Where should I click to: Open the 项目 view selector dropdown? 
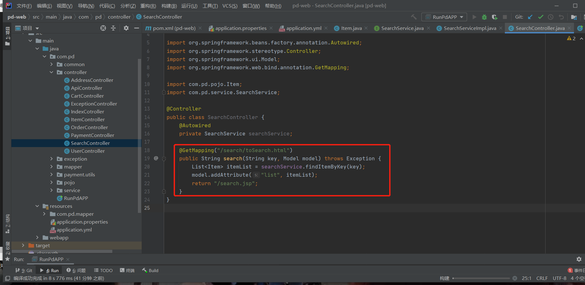pos(27,28)
